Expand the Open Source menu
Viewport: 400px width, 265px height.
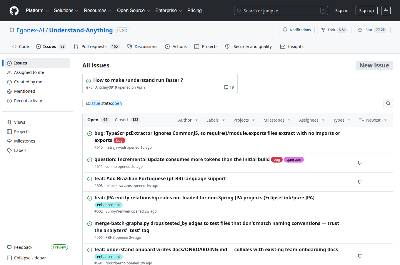[134, 11]
